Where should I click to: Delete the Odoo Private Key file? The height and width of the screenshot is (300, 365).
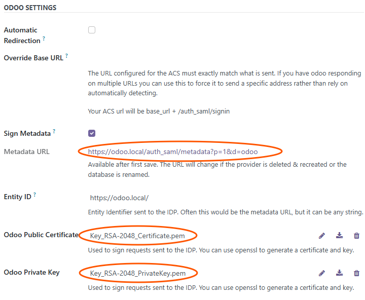pyautogui.click(x=356, y=273)
